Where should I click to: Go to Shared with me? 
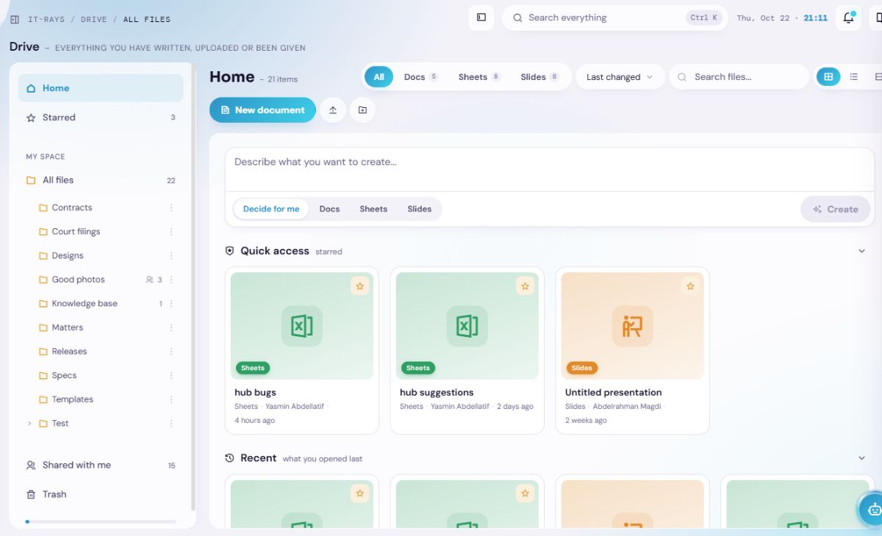(101, 466)
